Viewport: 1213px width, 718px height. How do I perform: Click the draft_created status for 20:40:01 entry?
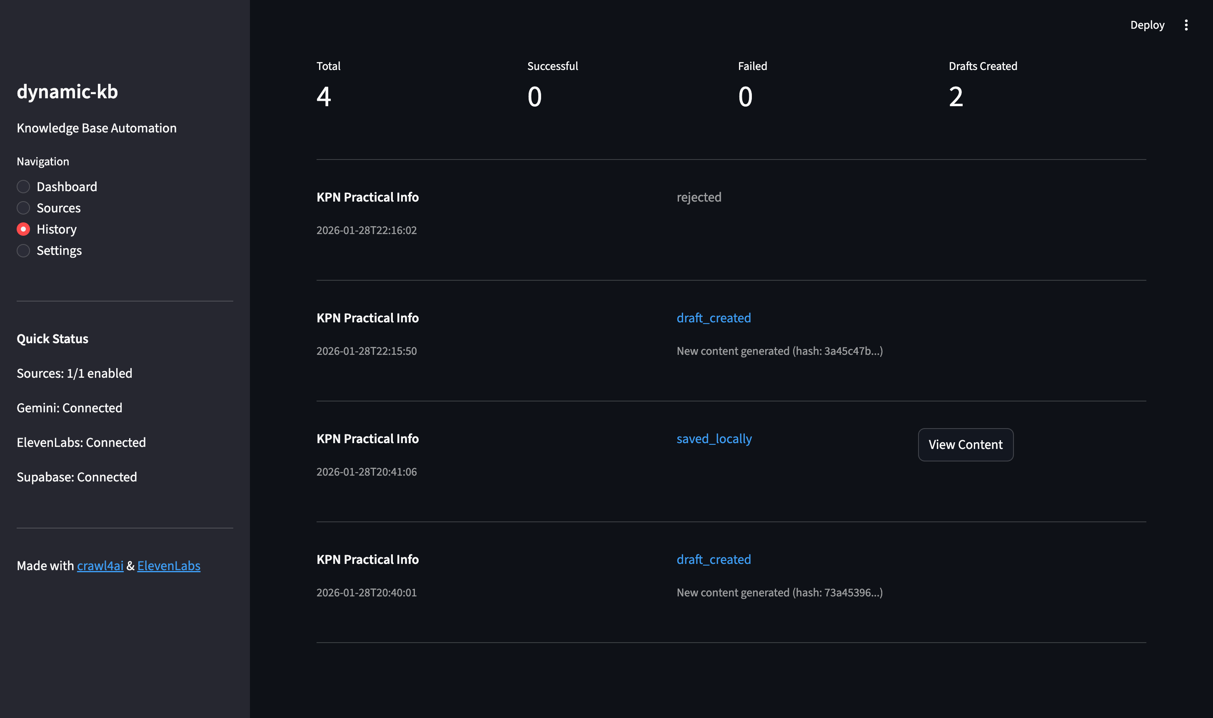click(714, 559)
